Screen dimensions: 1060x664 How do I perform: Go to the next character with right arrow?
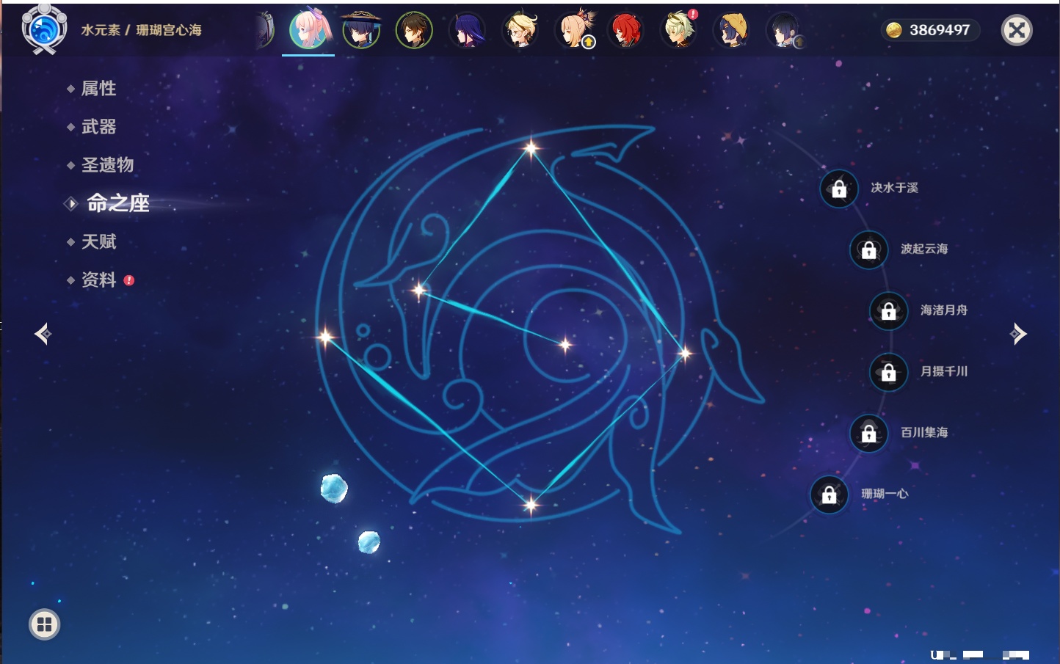pos(1018,334)
